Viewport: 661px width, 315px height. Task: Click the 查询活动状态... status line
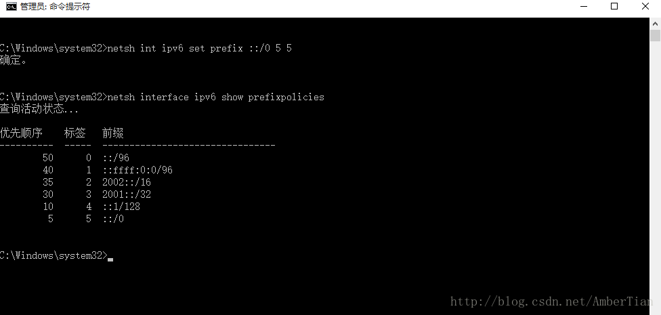pos(39,109)
